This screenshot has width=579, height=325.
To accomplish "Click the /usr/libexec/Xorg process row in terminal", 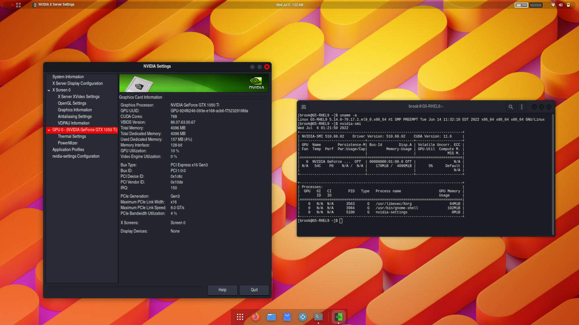I will pos(381,204).
